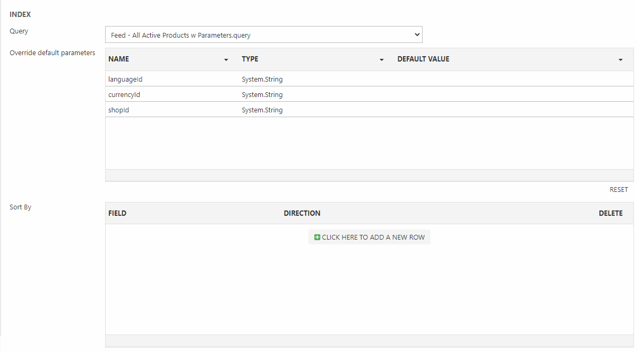Edit the default value cell for currencyId
Viewport: 636px width, 352px height.
pyautogui.click(x=510, y=94)
